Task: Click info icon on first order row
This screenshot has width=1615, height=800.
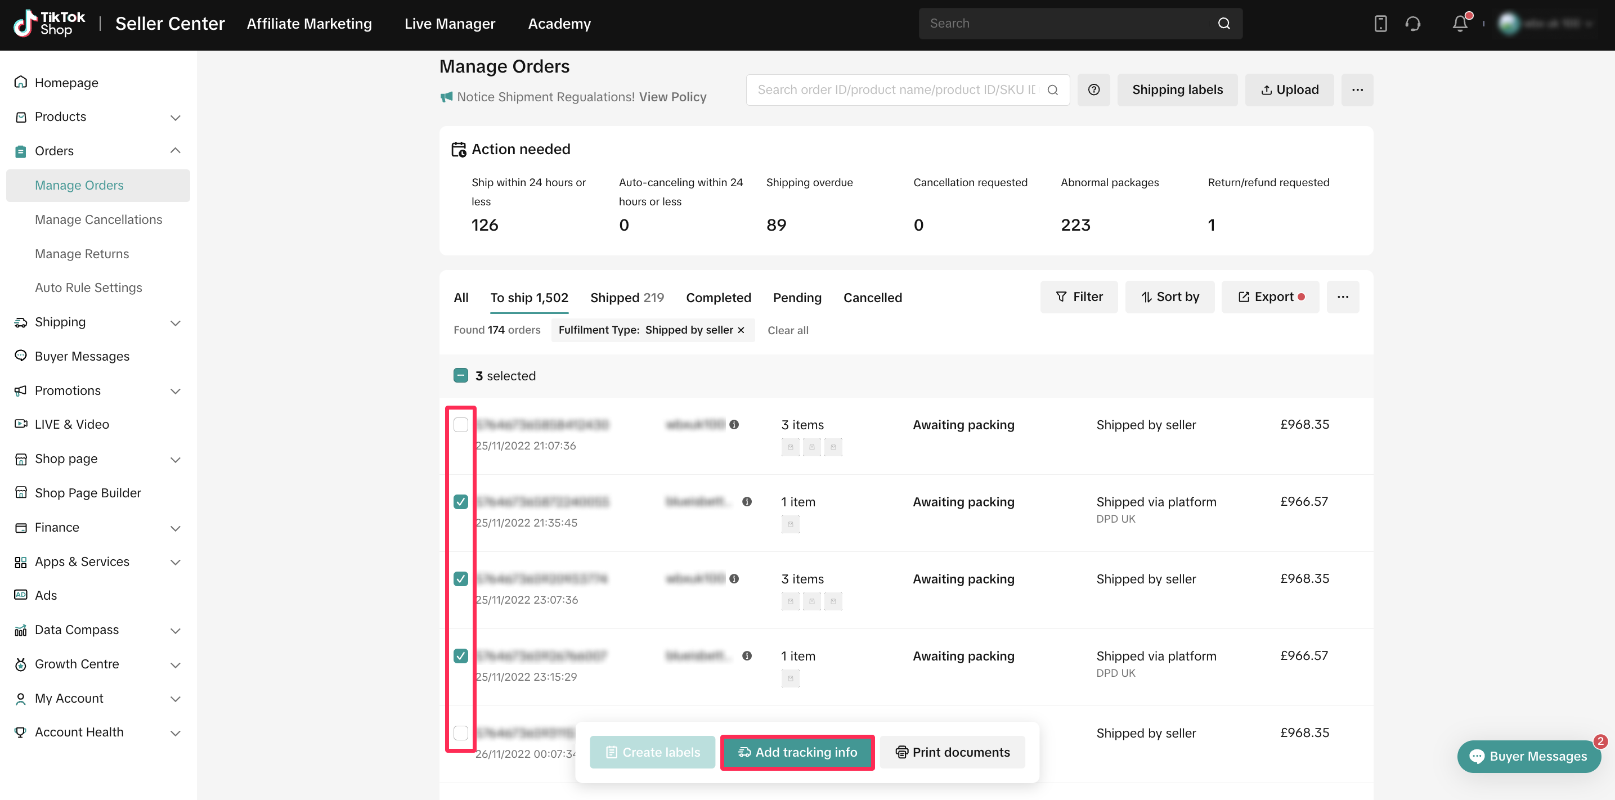Action: (x=734, y=424)
